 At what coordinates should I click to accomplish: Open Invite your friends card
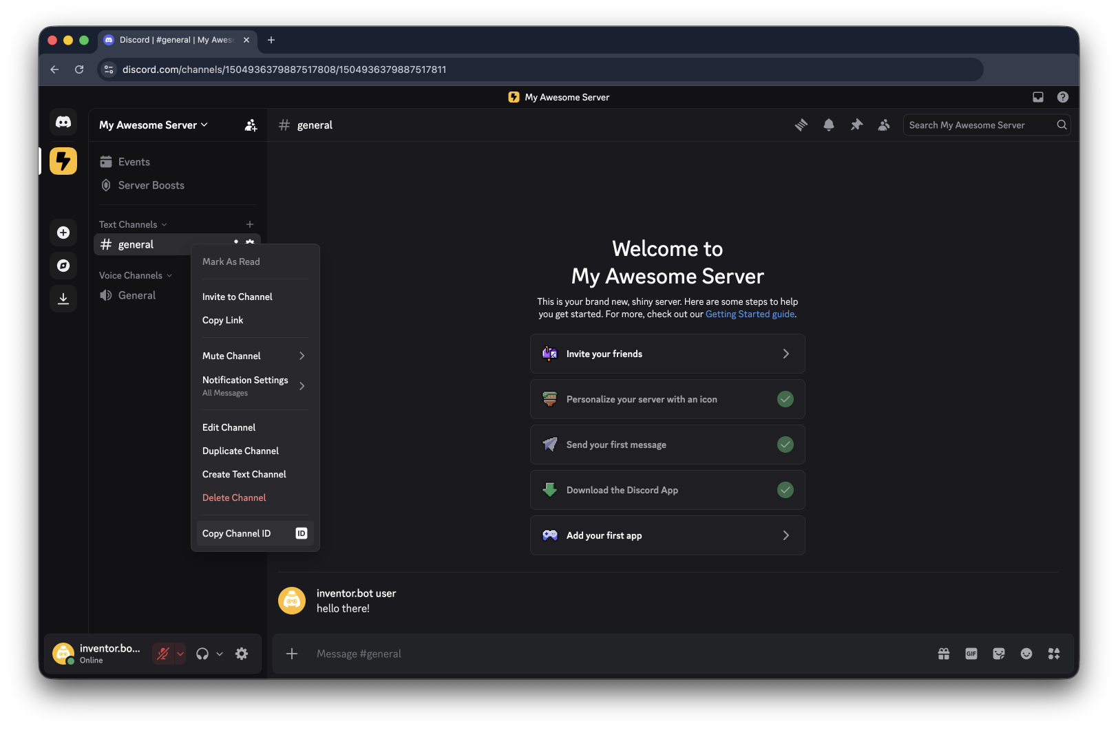668,354
